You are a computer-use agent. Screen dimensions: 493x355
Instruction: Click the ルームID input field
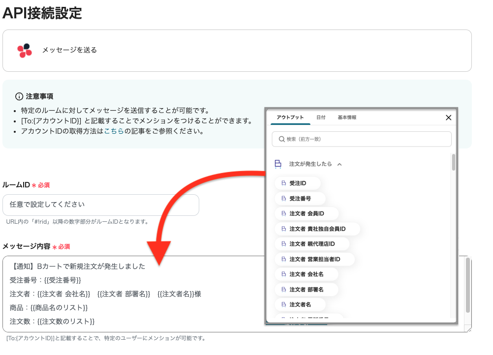click(x=101, y=205)
